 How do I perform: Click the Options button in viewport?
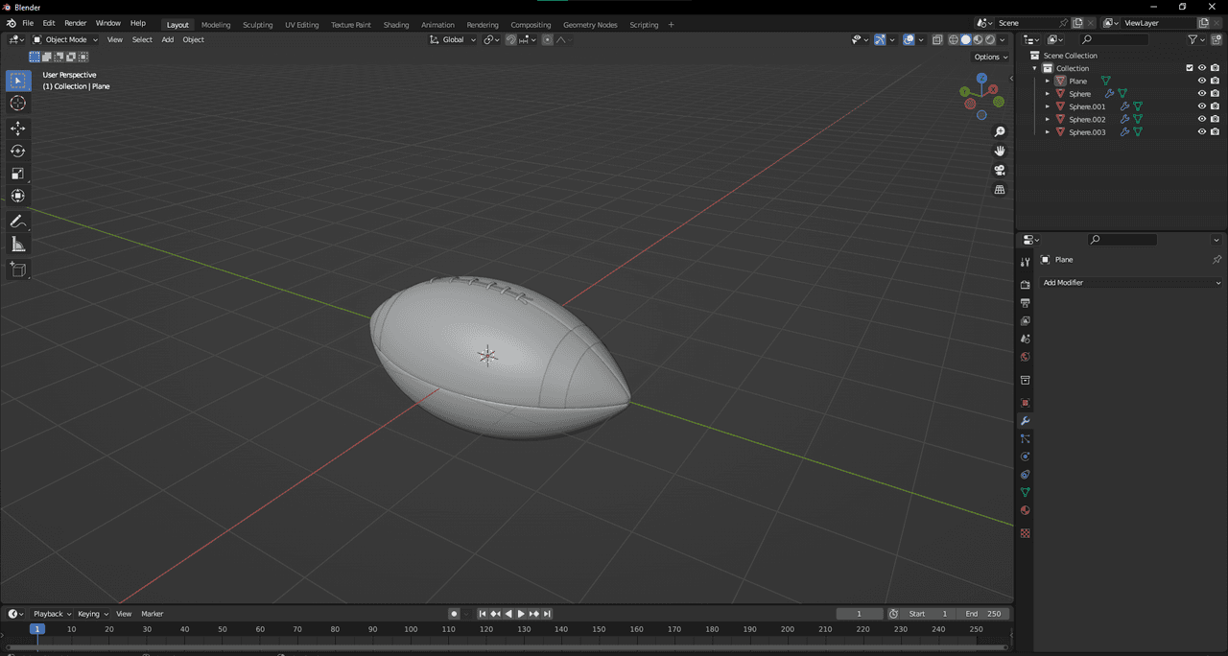point(990,57)
